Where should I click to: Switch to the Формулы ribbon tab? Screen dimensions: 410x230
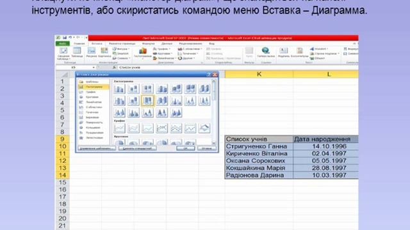(x=148, y=43)
